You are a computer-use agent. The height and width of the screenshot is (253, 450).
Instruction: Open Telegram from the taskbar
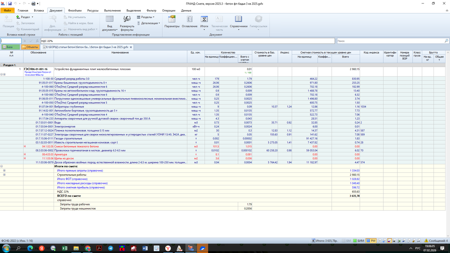point(111,248)
